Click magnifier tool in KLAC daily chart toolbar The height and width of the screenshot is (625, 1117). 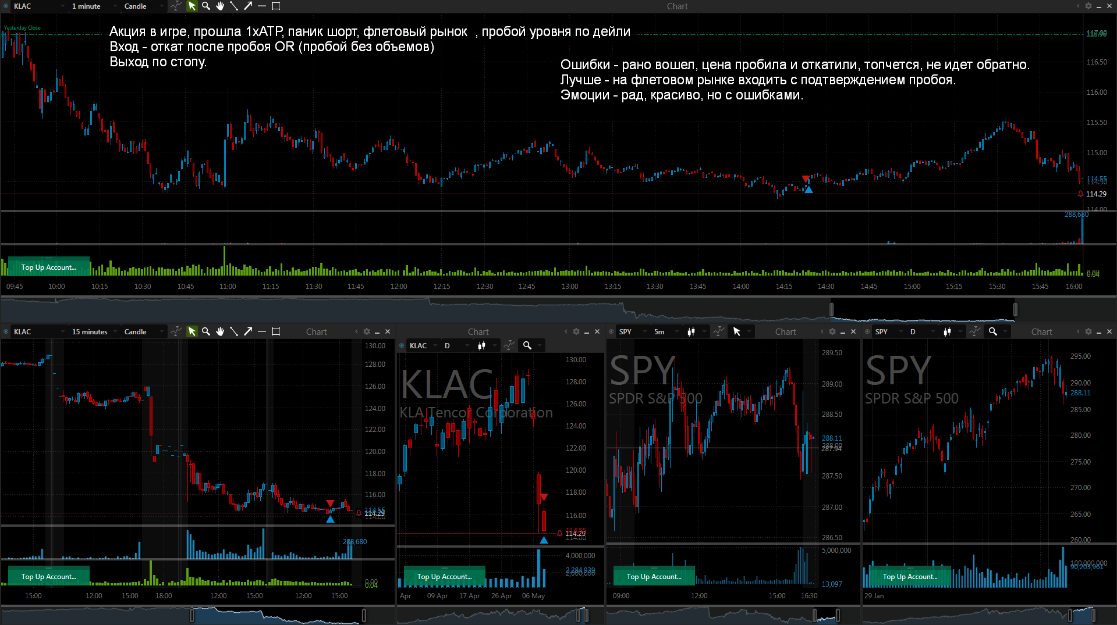point(527,345)
